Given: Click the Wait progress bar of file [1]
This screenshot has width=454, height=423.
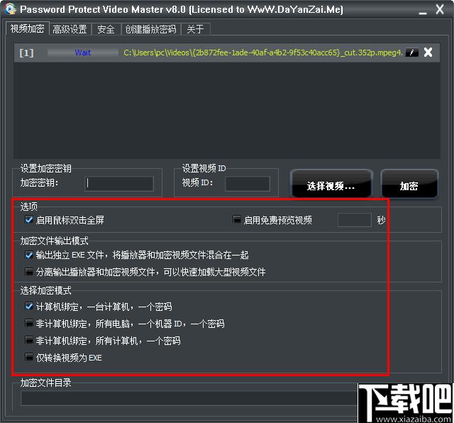Looking at the screenshot, I should tap(83, 53).
